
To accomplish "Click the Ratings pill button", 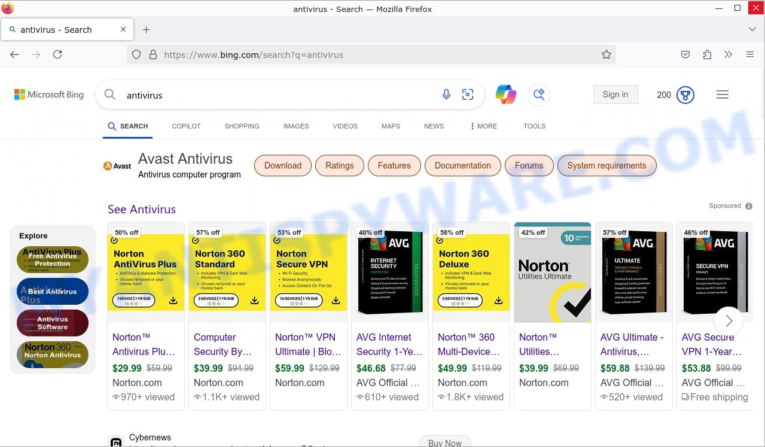I will [340, 166].
